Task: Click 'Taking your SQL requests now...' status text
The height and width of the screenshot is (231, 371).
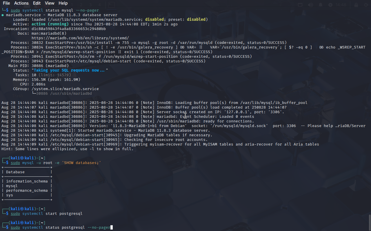Action: (70, 70)
